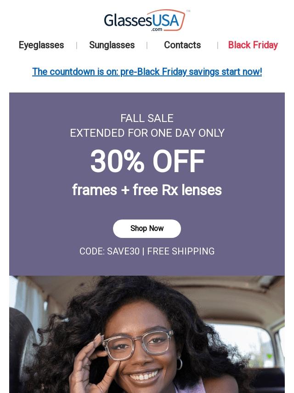Follow the pre-Black Friday countdown link
Viewport: 294px width, 393px height.
coord(147,72)
